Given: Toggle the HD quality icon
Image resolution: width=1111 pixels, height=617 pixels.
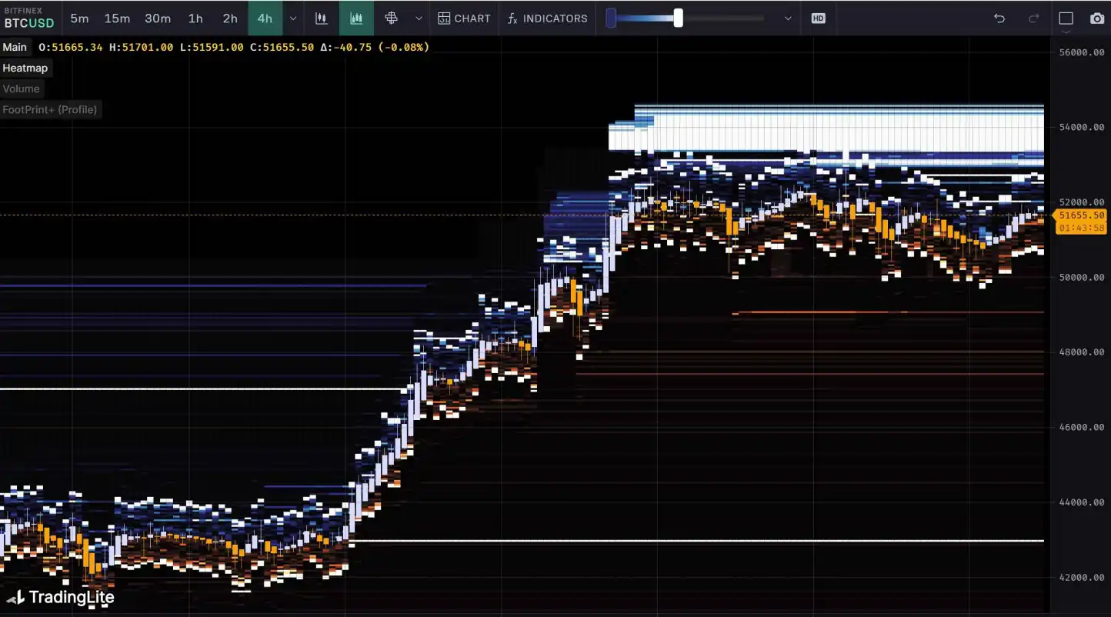Looking at the screenshot, I should coord(818,18).
